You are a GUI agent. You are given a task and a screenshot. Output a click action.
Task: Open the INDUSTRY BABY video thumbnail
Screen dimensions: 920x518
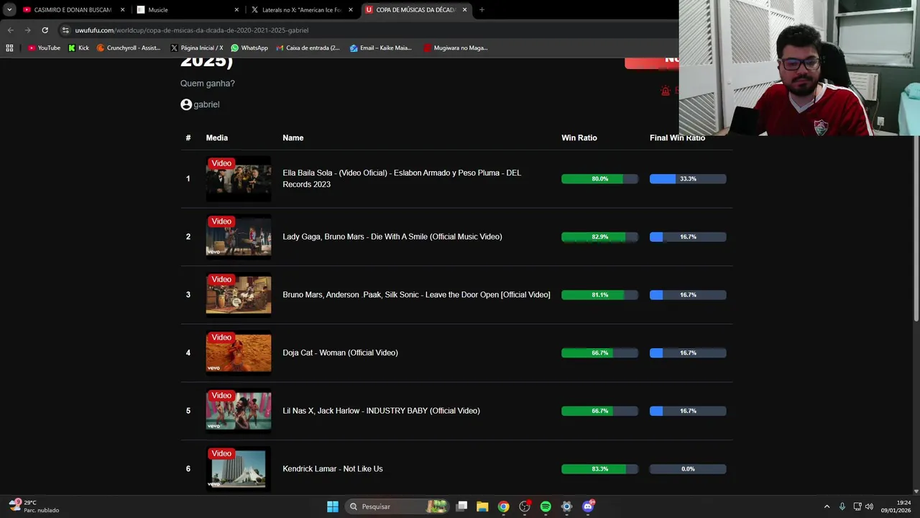tap(239, 411)
